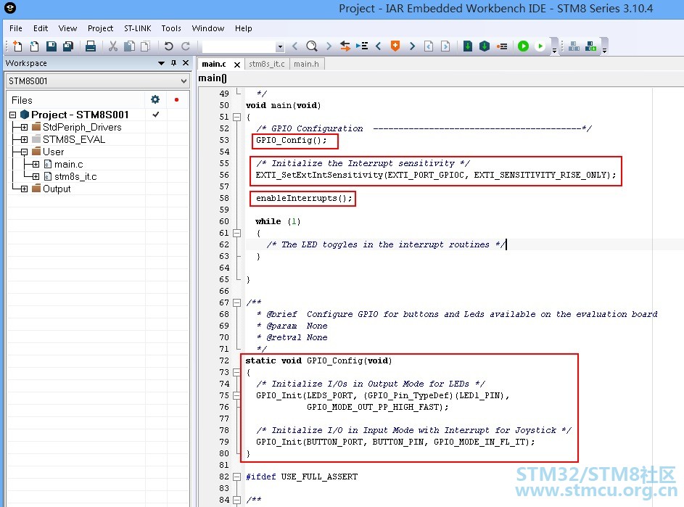The width and height of the screenshot is (684, 507).
Task: Click the Paste icon
Action: (x=145, y=46)
